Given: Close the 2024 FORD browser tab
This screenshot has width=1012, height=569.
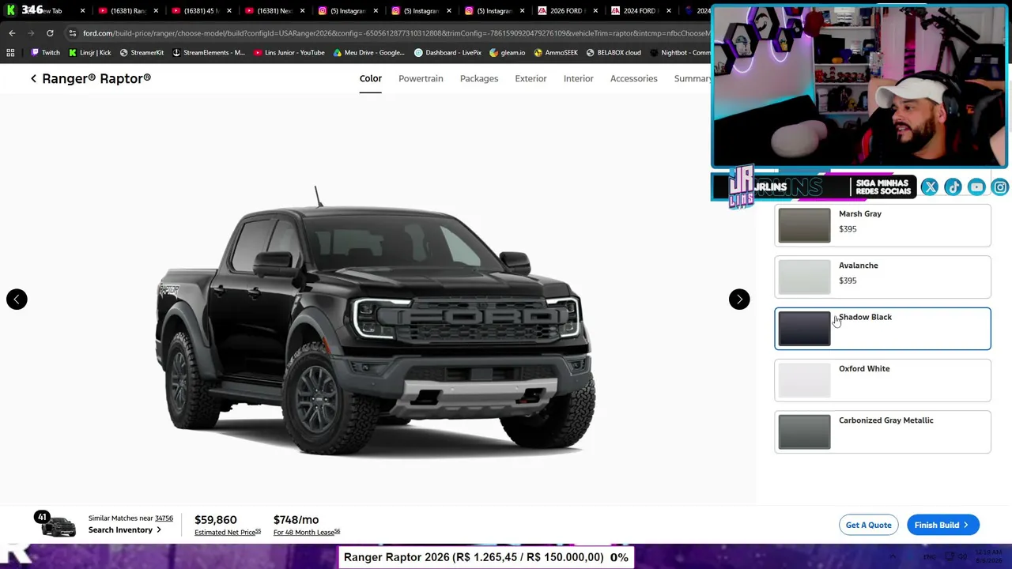Looking at the screenshot, I should click(668, 11).
